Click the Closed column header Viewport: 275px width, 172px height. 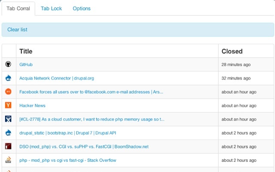click(x=232, y=51)
